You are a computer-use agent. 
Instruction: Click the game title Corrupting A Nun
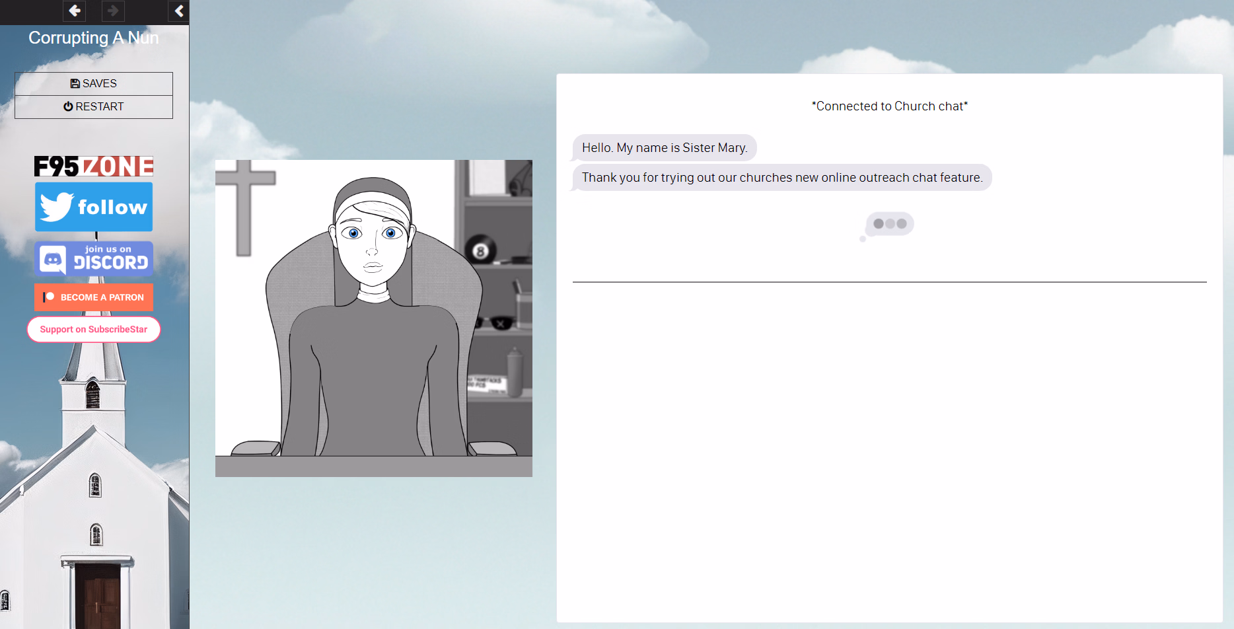coord(93,38)
